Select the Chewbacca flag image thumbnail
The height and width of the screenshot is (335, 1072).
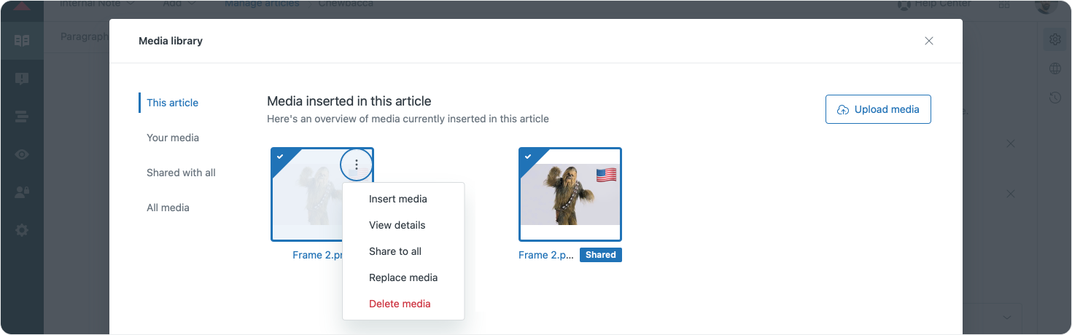pyautogui.click(x=570, y=194)
